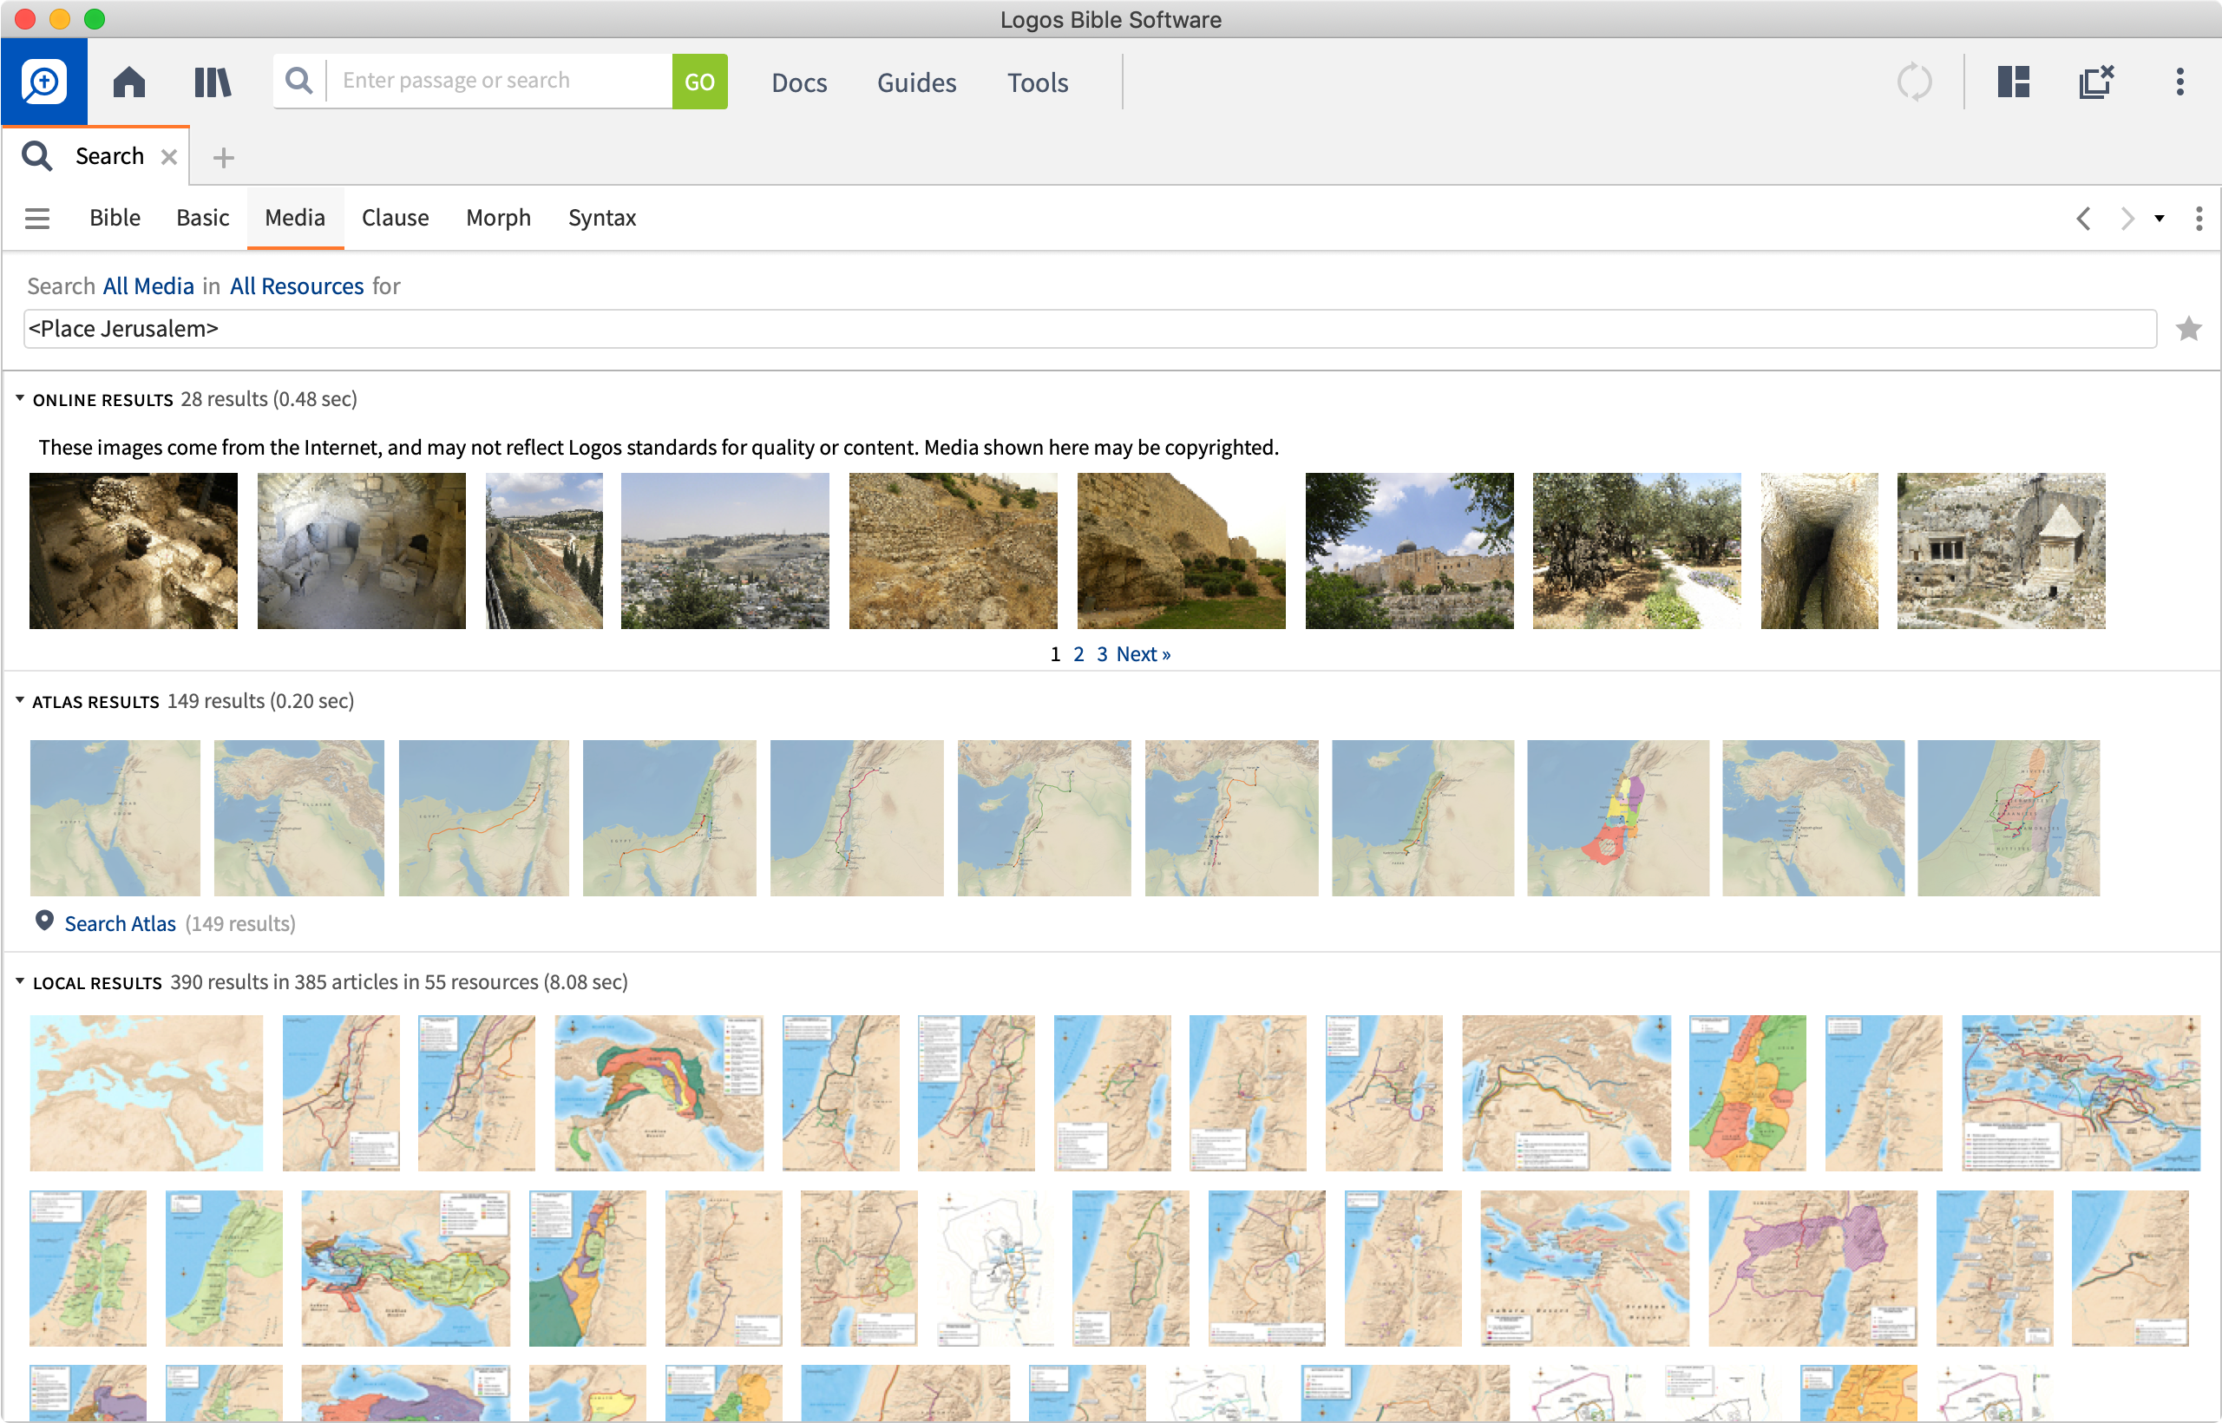This screenshot has width=2222, height=1423.
Task: Click the sync status icon
Action: click(x=1913, y=82)
